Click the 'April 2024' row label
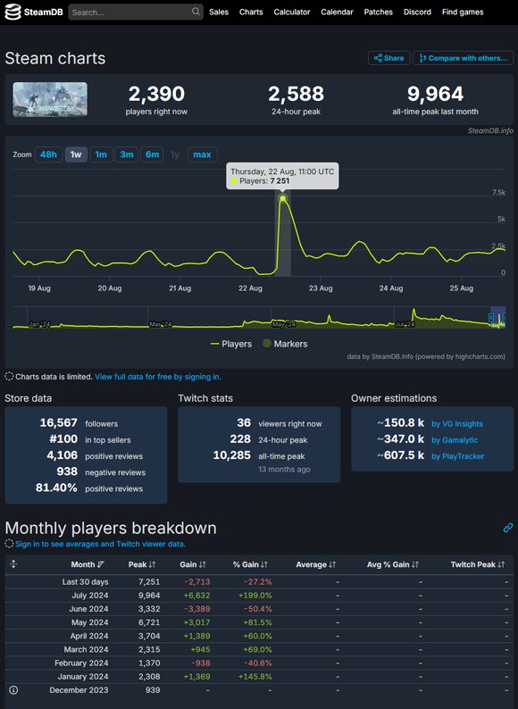Viewport: 518px width, 709px height. pos(89,636)
